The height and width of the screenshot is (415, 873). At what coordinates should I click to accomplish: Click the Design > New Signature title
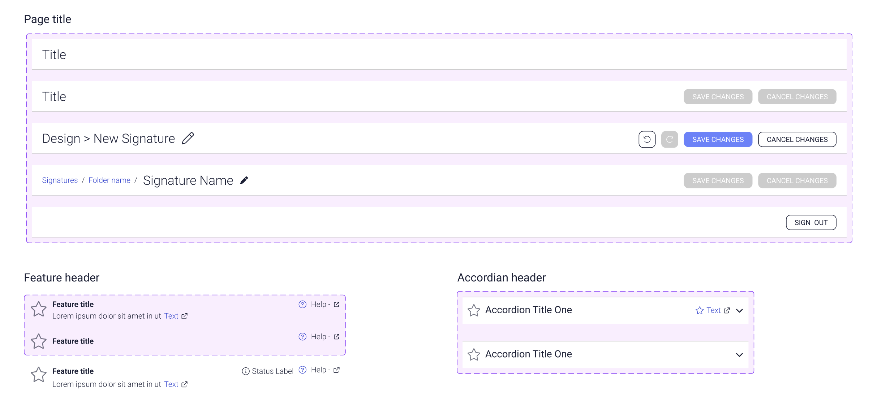pyautogui.click(x=108, y=139)
